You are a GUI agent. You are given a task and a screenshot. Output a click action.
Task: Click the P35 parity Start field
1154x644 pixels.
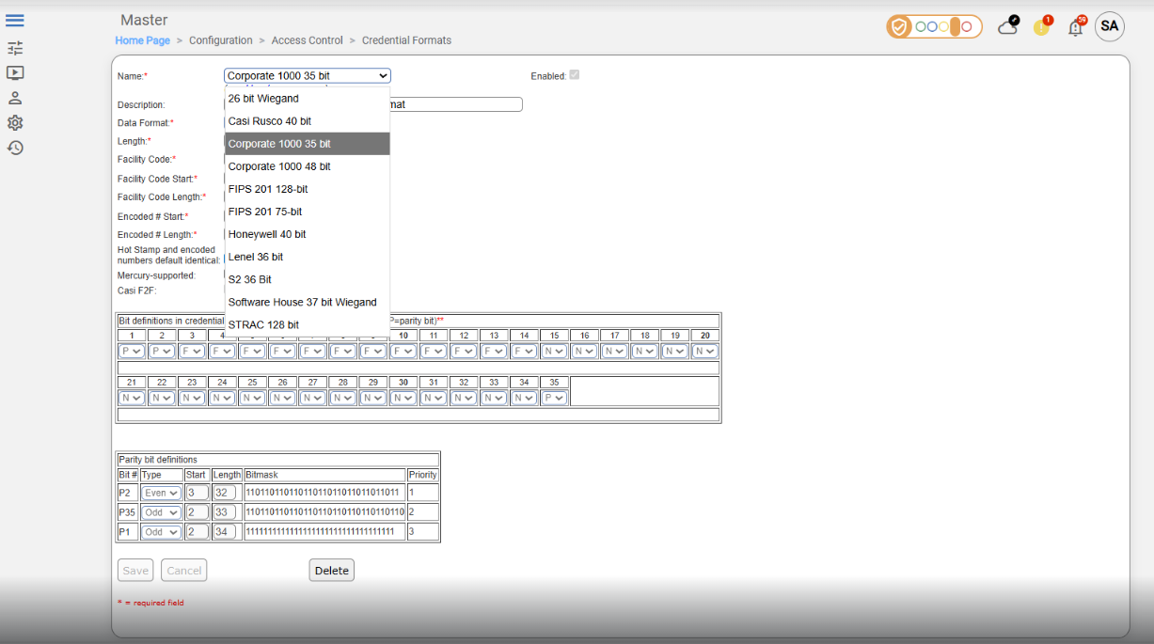pyautogui.click(x=197, y=512)
